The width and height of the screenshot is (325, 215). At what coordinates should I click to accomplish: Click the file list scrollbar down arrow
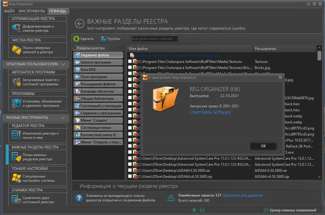click(319, 177)
